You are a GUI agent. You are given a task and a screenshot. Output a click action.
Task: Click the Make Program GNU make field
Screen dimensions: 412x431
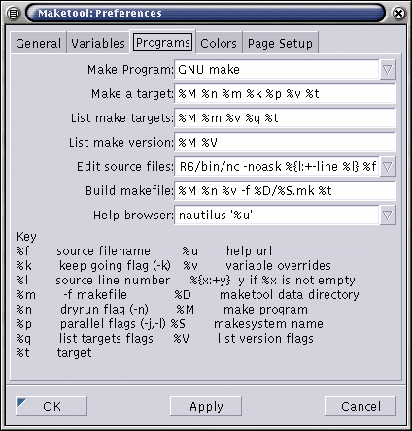point(277,70)
